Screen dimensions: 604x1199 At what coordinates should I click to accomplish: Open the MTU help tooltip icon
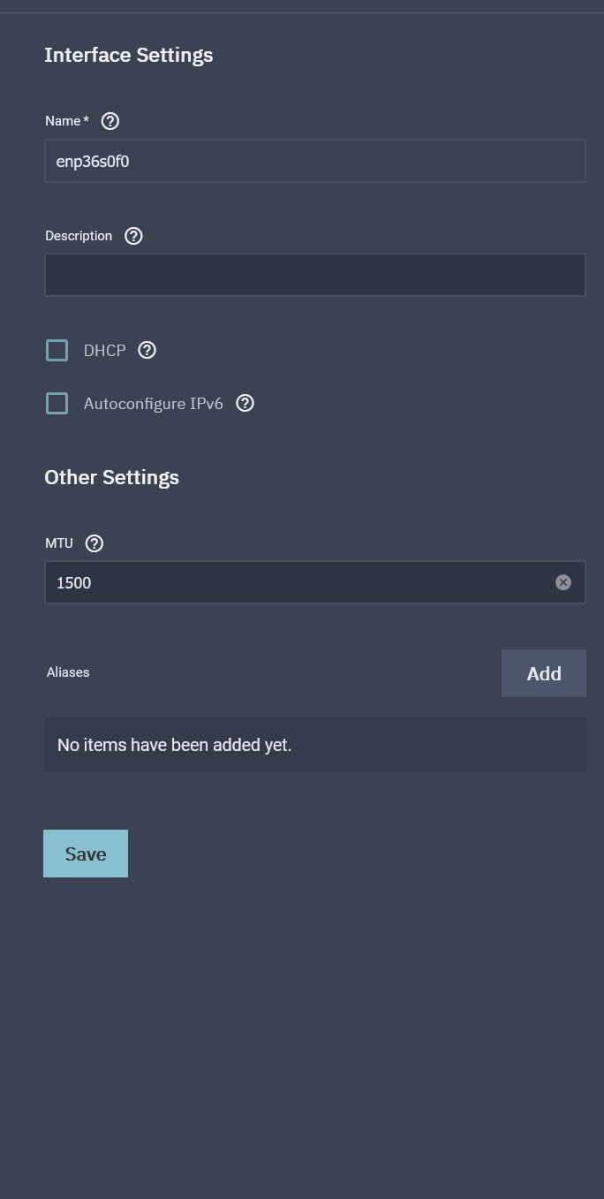[x=94, y=543]
